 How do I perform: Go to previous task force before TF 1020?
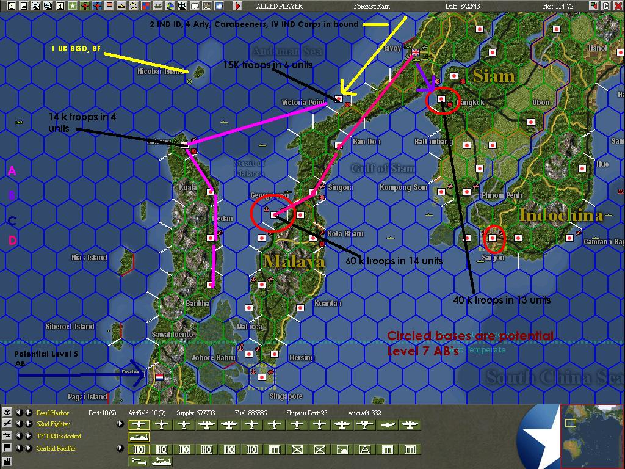[19, 436]
